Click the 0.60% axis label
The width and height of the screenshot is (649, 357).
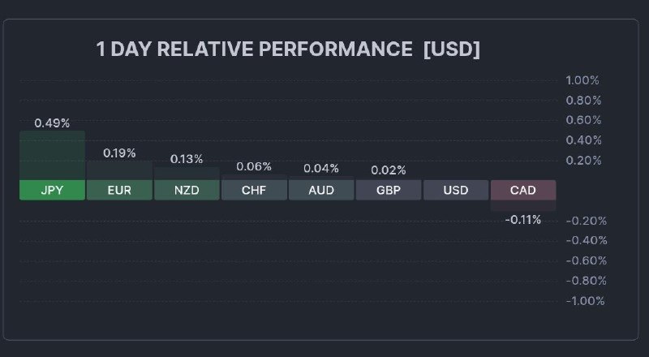[582, 120]
